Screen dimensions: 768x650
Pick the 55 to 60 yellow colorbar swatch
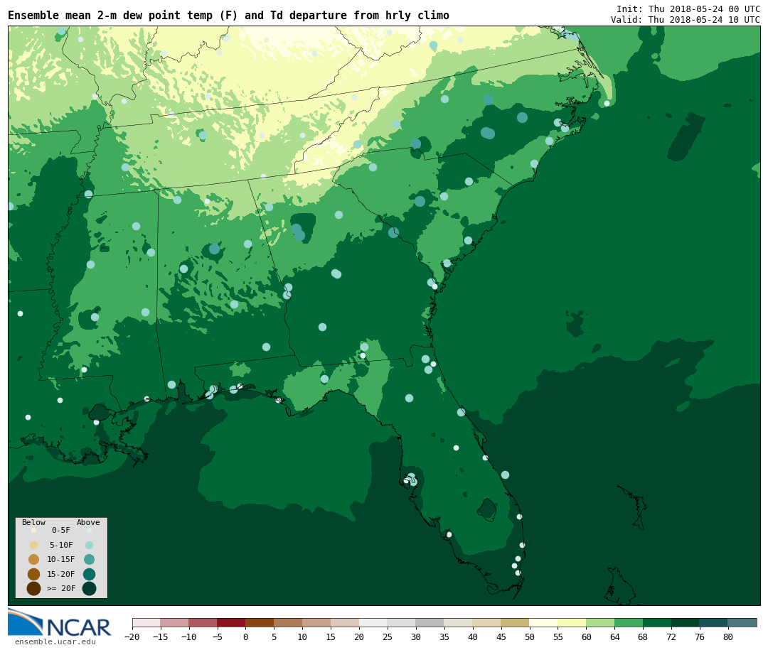pos(572,622)
